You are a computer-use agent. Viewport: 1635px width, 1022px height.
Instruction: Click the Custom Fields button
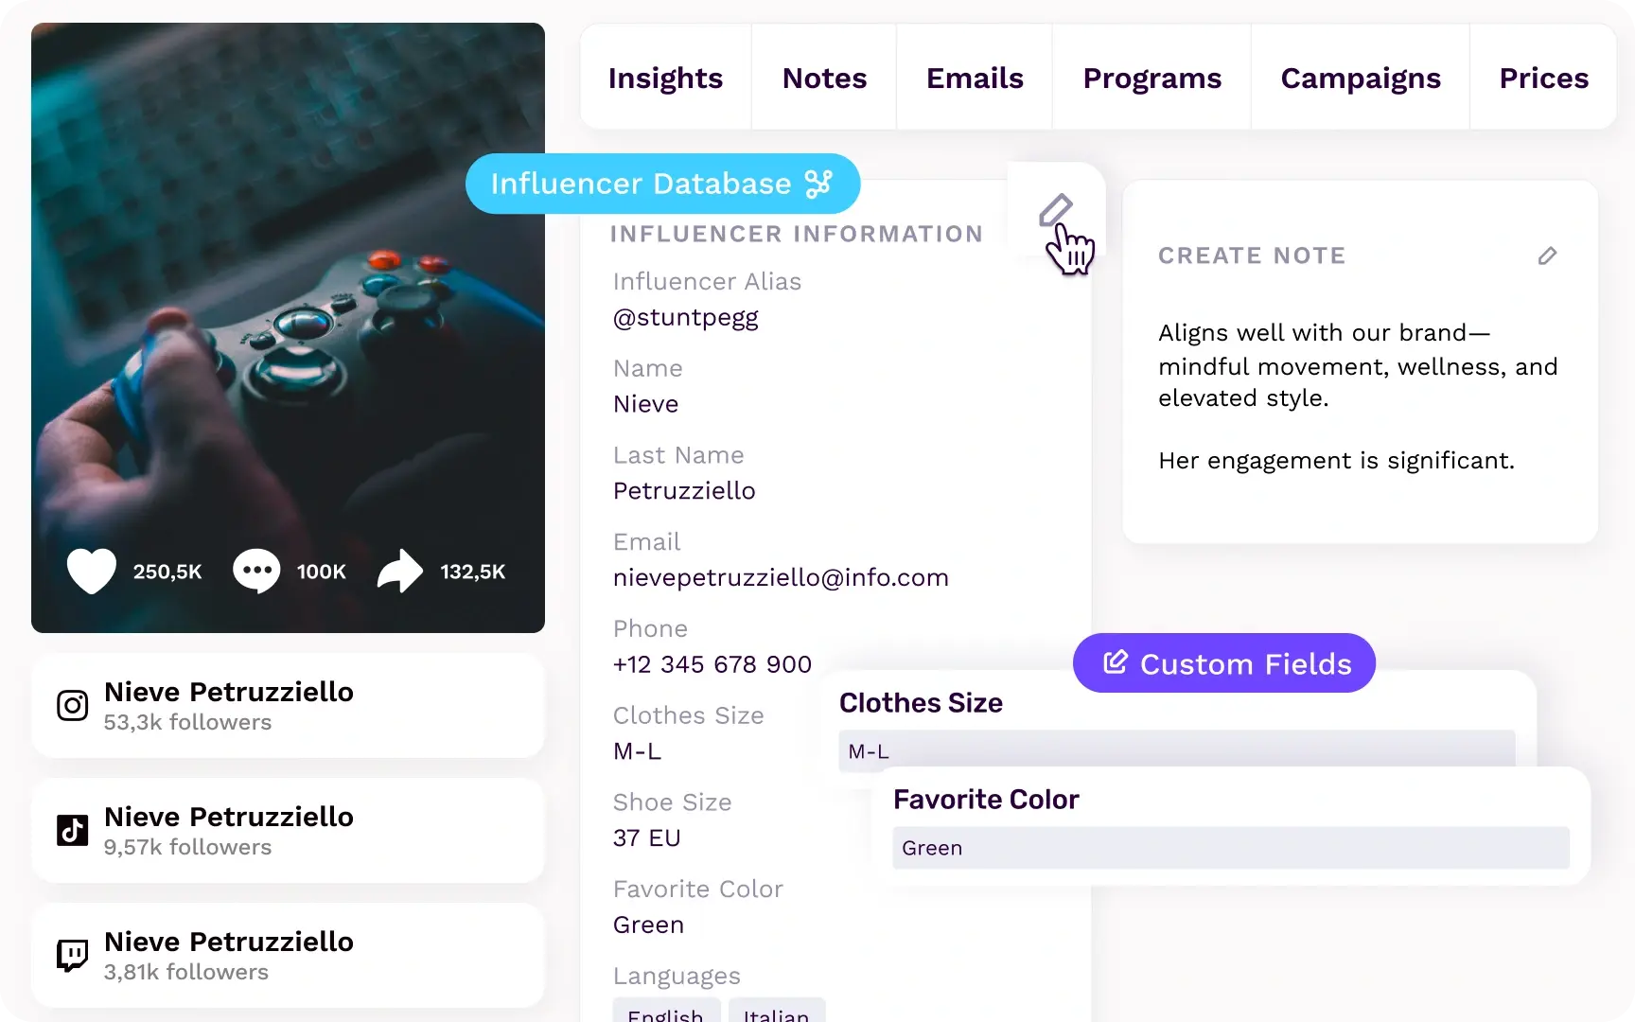point(1224,663)
